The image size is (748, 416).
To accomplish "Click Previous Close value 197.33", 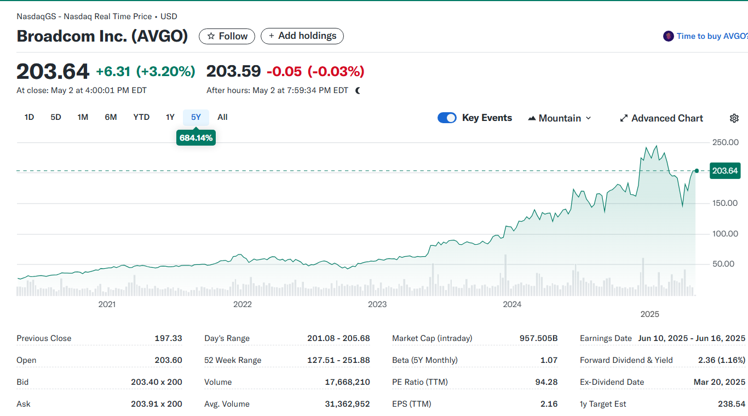I will pyautogui.click(x=168, y=338).
